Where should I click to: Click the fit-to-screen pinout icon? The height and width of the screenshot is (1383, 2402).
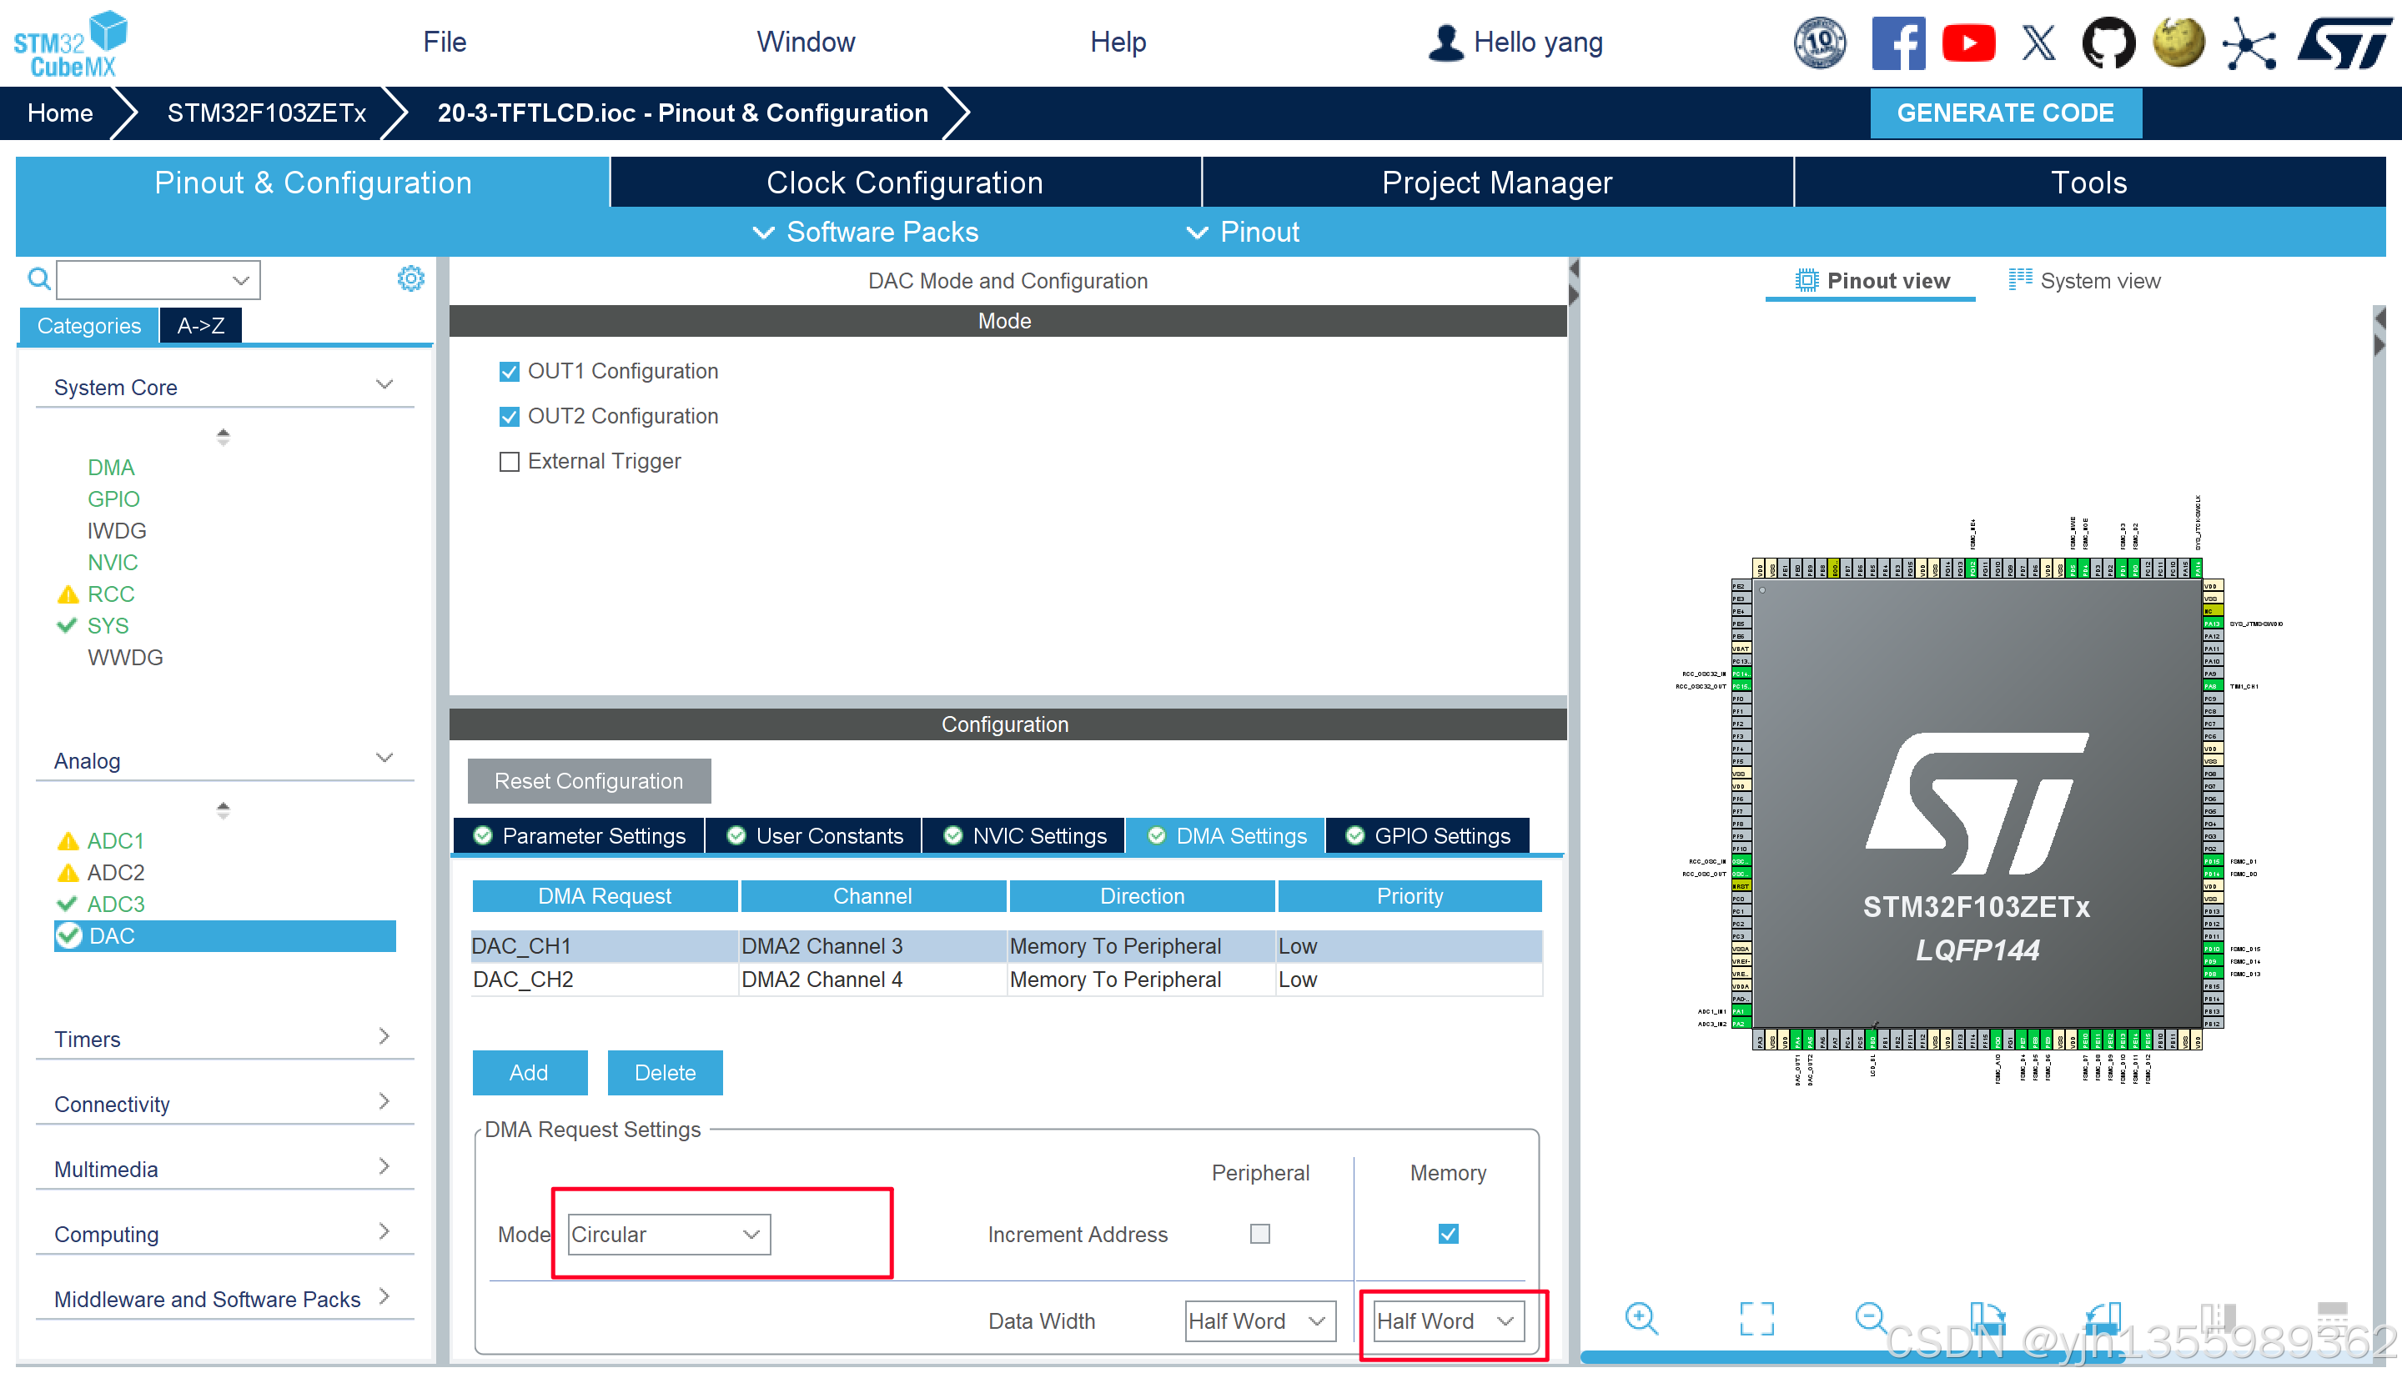point(1756,1319)
